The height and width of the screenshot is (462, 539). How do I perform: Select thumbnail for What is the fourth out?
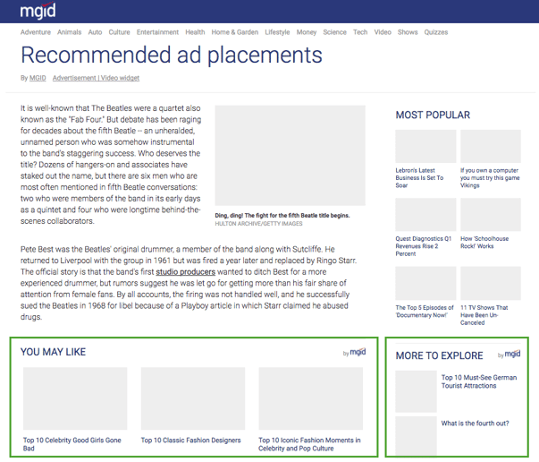416,435
